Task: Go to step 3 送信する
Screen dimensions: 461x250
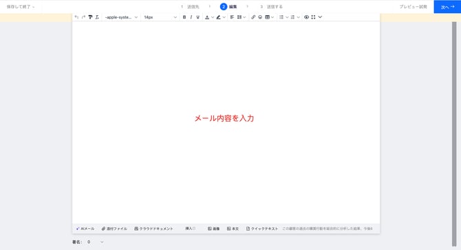Action: pyautogui.click(x=271, y=7)
